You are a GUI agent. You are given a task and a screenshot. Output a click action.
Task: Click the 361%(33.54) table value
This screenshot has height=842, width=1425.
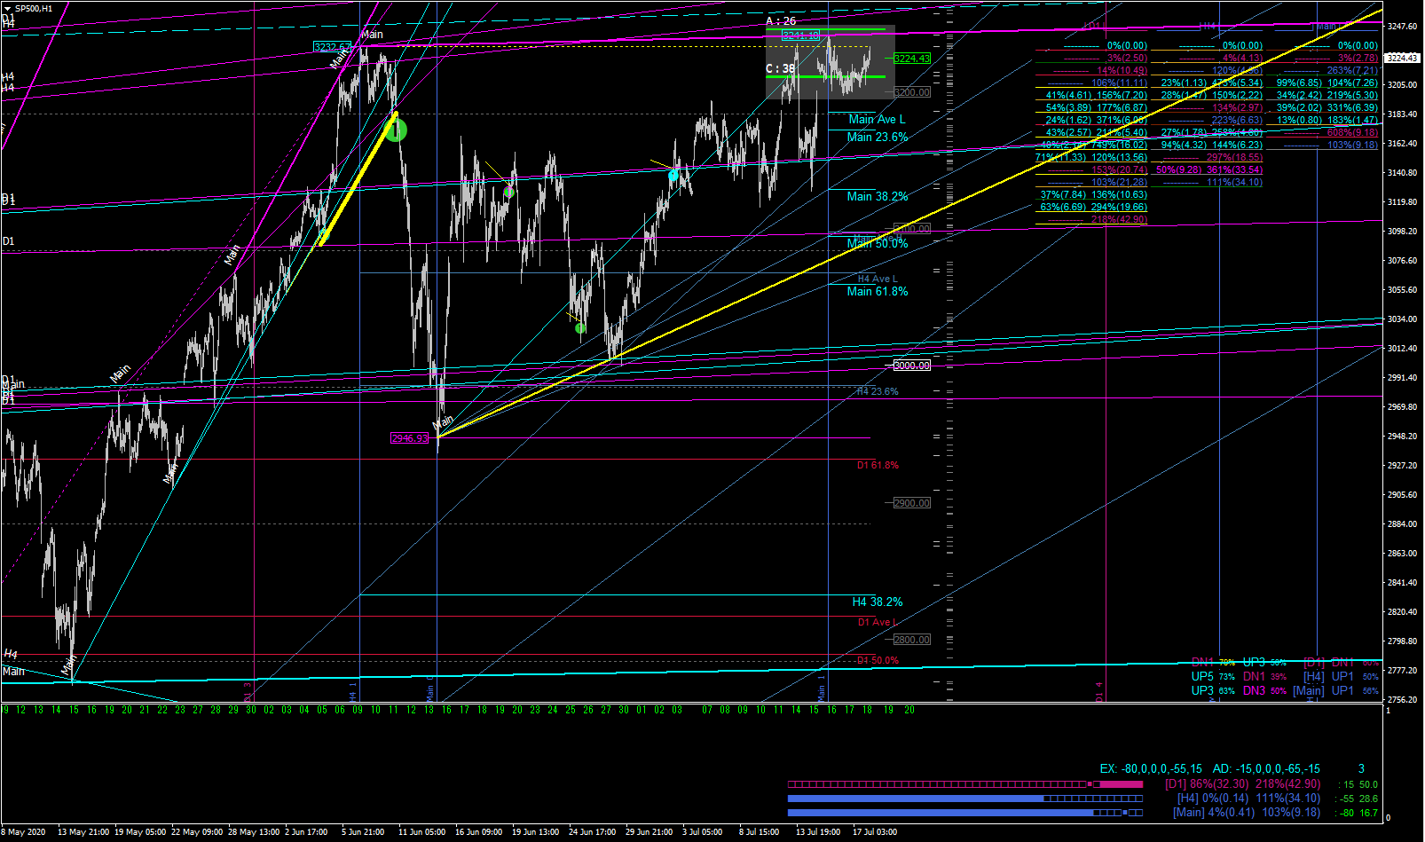1237,169
